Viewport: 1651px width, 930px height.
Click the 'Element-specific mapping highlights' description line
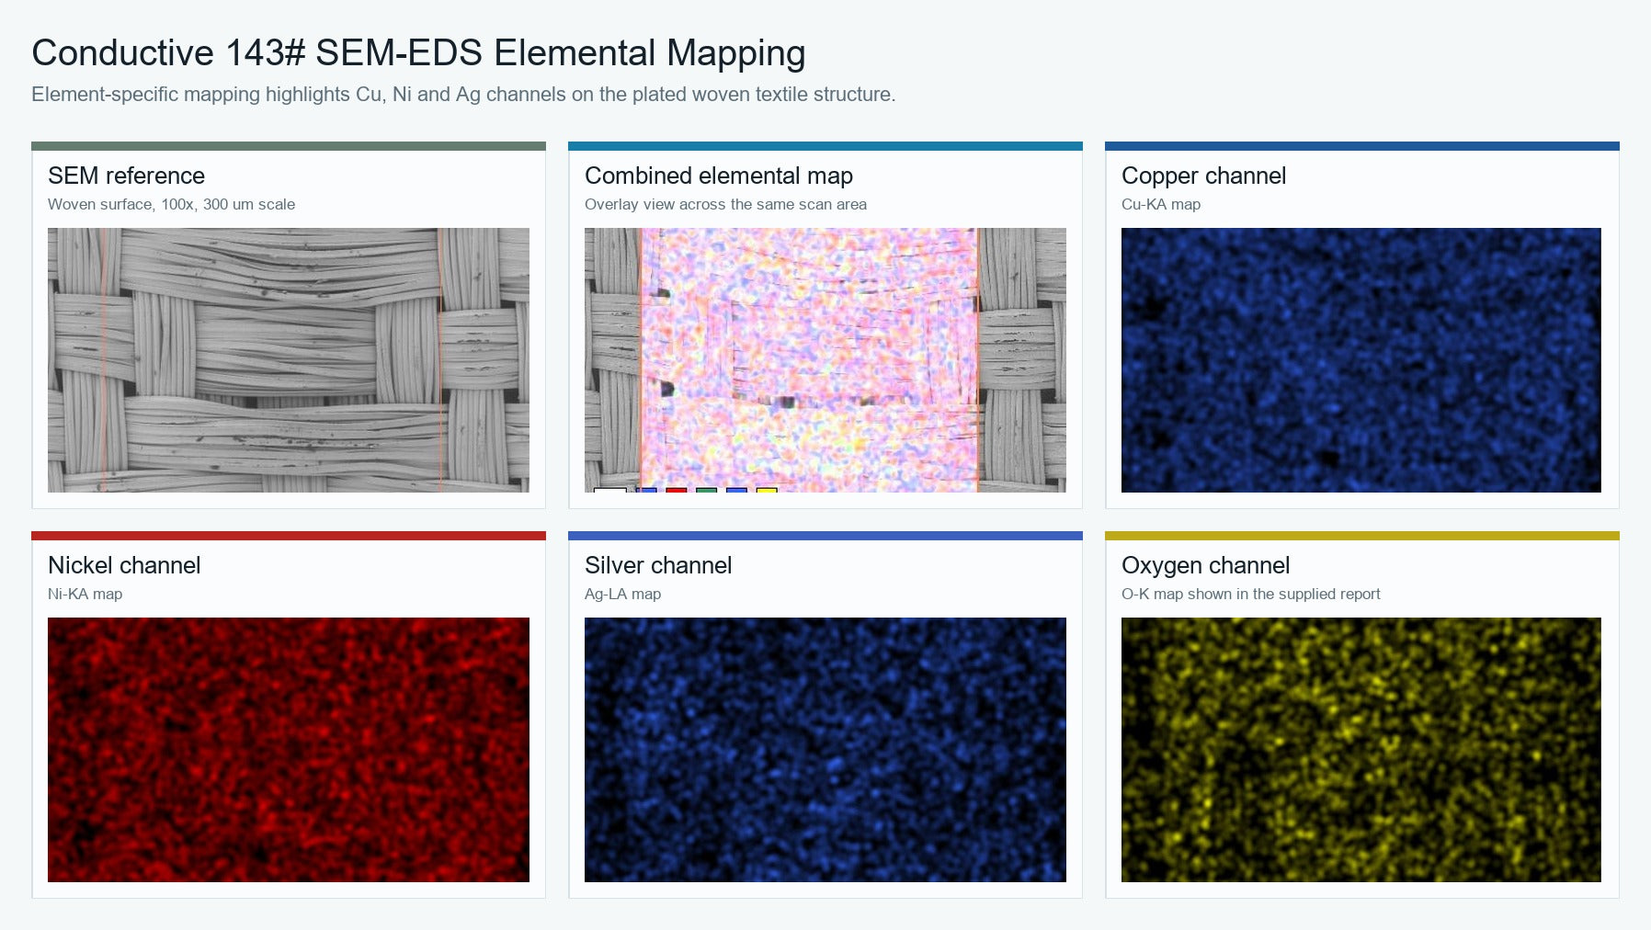pos(463,94)
